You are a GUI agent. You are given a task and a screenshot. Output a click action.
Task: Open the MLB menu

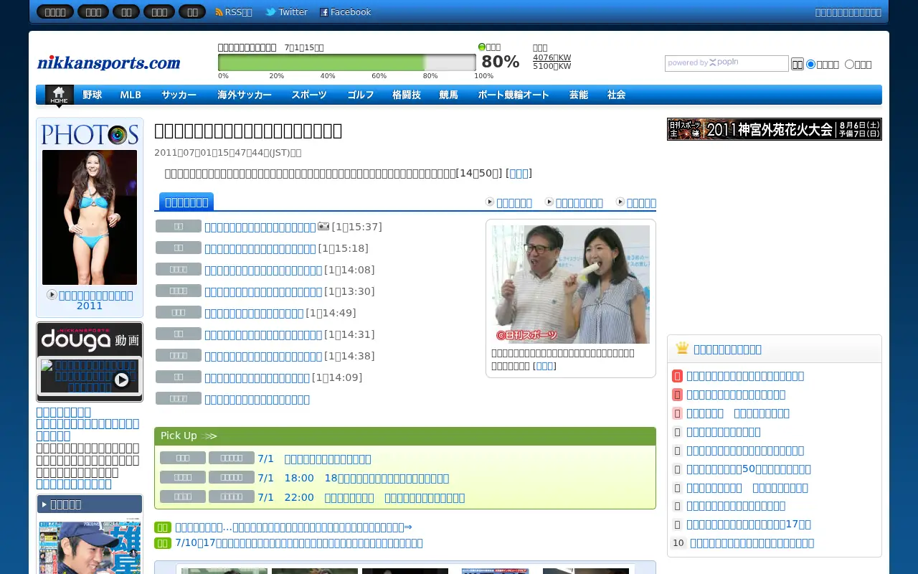[131, 95]
